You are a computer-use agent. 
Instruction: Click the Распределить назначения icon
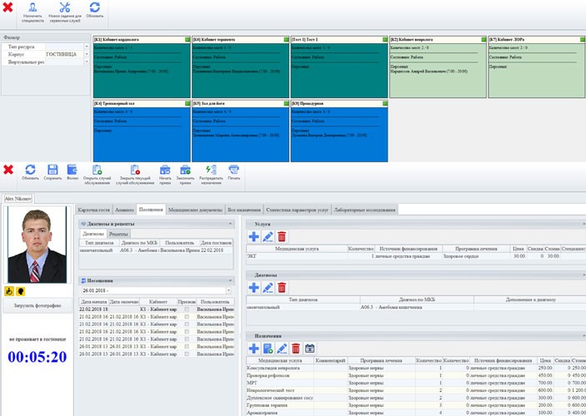click(211, 171)
